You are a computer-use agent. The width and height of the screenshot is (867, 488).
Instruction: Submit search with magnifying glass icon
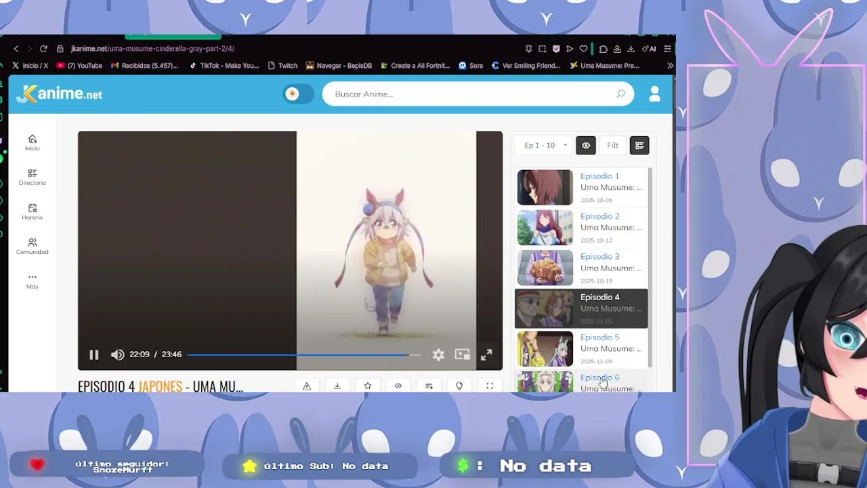620,94
